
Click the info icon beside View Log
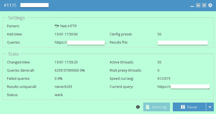138,107
